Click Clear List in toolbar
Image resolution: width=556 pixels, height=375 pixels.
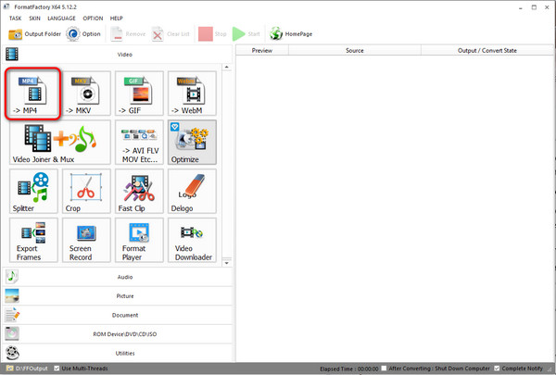click(x=171, y=34)
